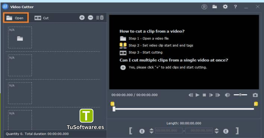Click the step-forward button next to the speaker

click(x=218, y=95)
